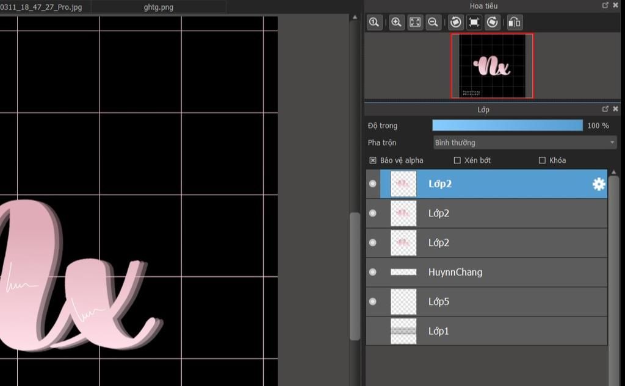Close the Lớp layer panel
This screenshot has height=386, width=625.
(x=615, y=109)
